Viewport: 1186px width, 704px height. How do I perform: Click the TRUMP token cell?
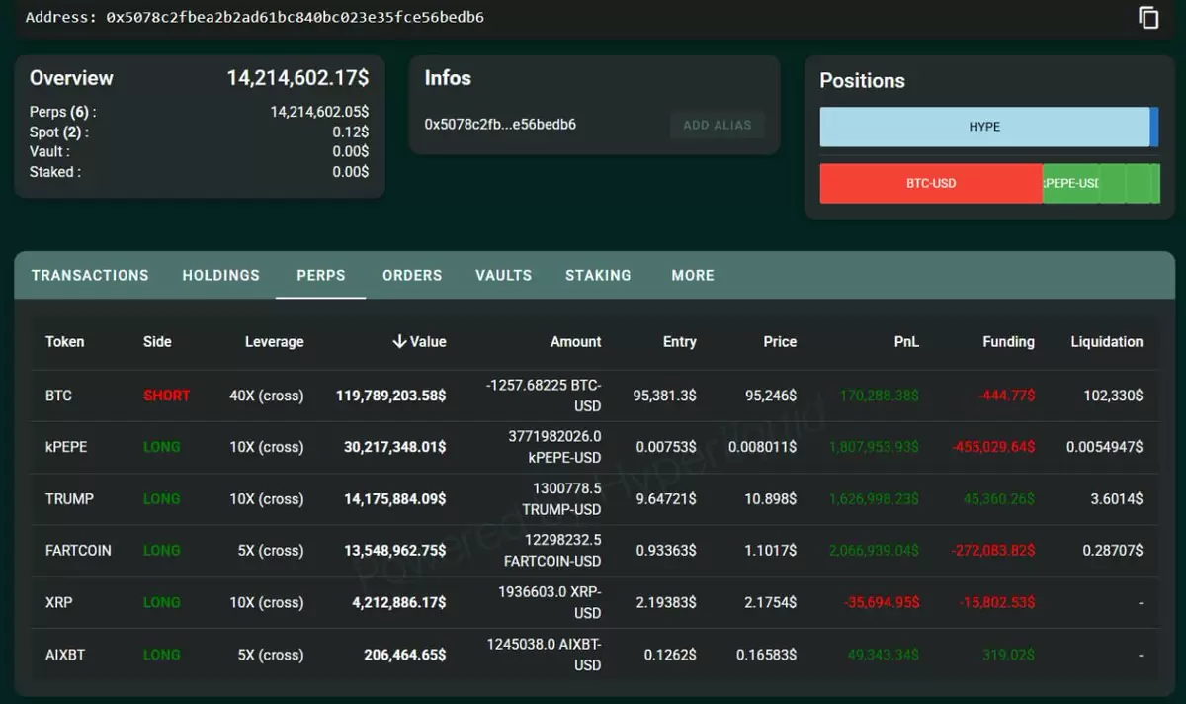(x=69, y=499)
